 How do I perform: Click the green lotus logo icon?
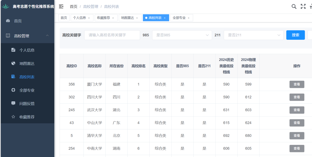tap(5, 7)
